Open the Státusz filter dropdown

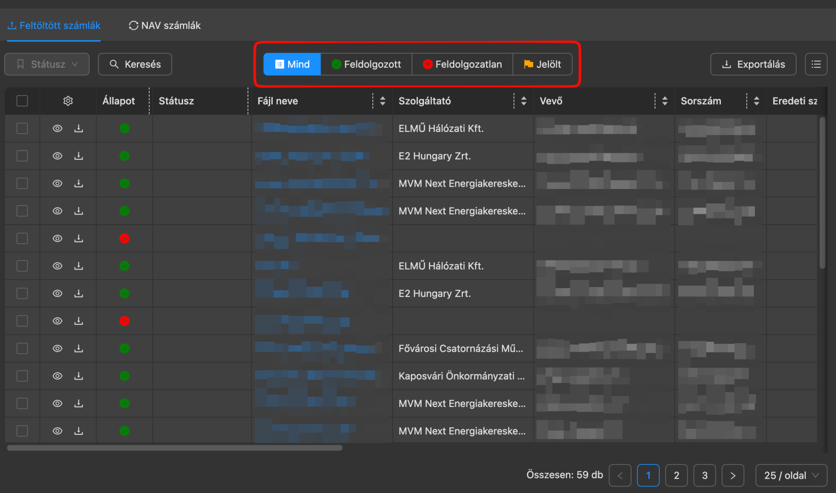[47, 64]
